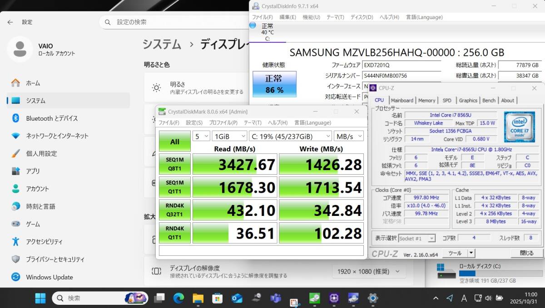Start the RND4K Q32T1 benchmark test

point(175,210)
